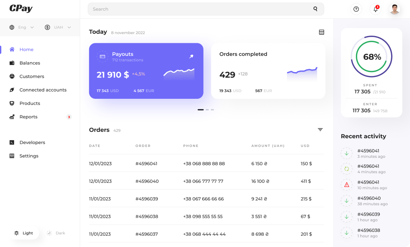Image resolution: width=410 pixels, height=247 pixels.
Task: Open order #4596040 in table
Action: coord(147,181)
